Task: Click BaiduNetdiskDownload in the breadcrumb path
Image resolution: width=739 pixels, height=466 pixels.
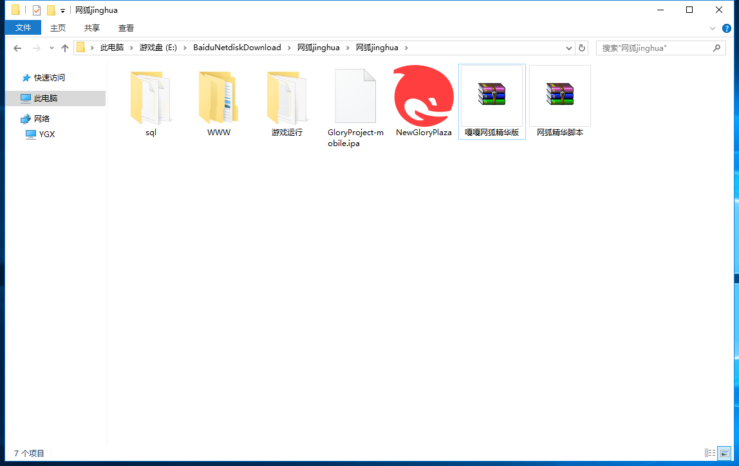Action: click(x=237, y=48)
